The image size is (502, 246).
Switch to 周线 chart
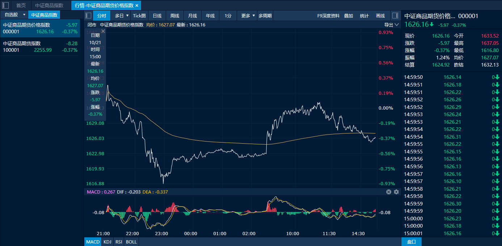click(x=175, y=16)
